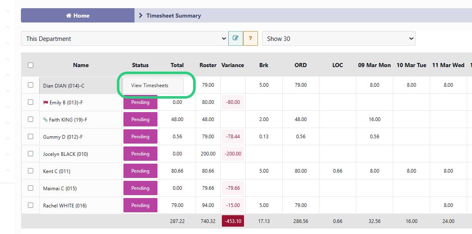
Task: Click the -15.00 variance for Rachel WHITE
Action: tap(233, 205)
